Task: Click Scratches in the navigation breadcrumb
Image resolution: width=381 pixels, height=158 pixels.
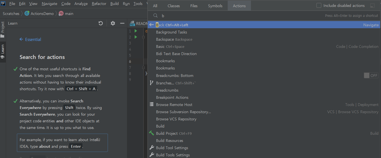Action: 11,14
